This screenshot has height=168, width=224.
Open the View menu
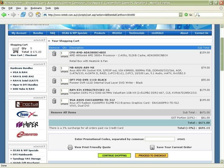[18, 8]
